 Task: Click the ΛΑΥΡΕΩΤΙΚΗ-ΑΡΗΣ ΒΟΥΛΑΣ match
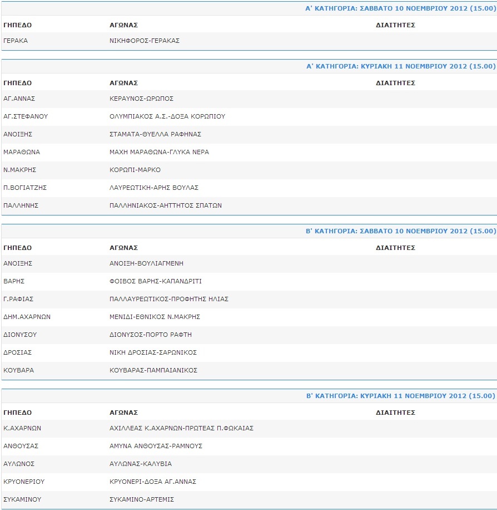click(154, 188)
